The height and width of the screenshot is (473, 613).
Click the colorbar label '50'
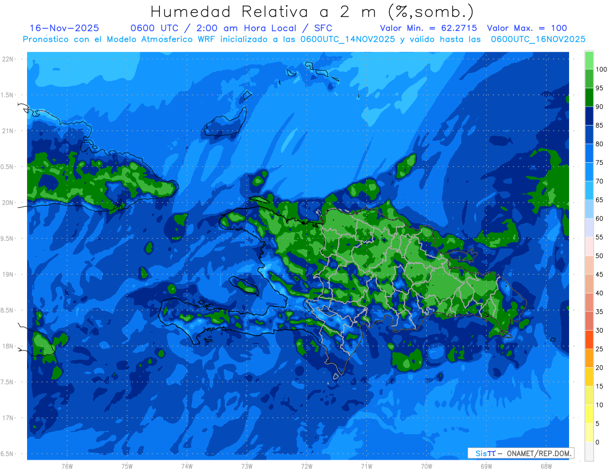coord(599,256)
